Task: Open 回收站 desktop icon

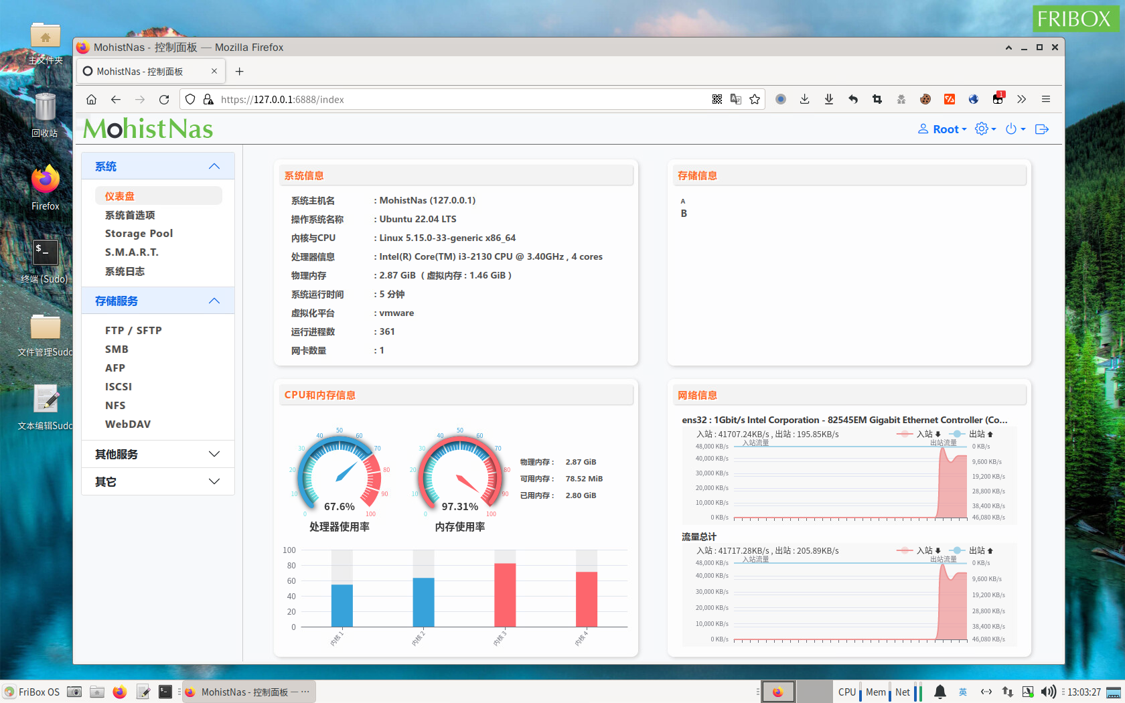Action: click(45, 115)
